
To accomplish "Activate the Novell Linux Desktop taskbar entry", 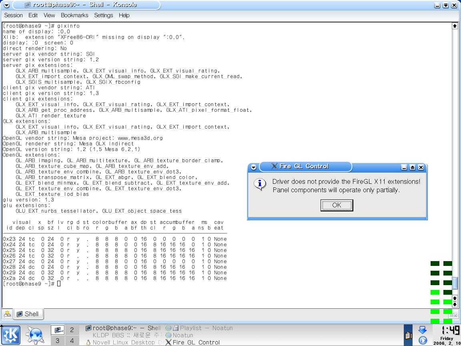I will click(123, 342).
